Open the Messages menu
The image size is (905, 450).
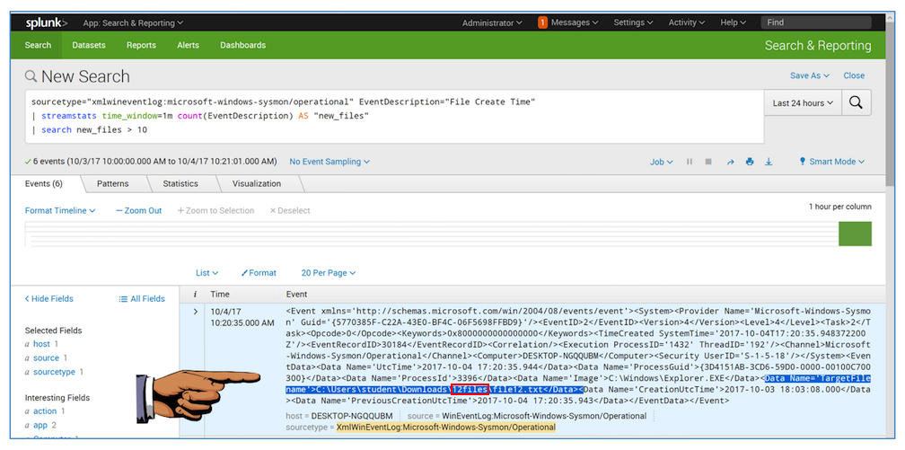click(x=575, y=22)
